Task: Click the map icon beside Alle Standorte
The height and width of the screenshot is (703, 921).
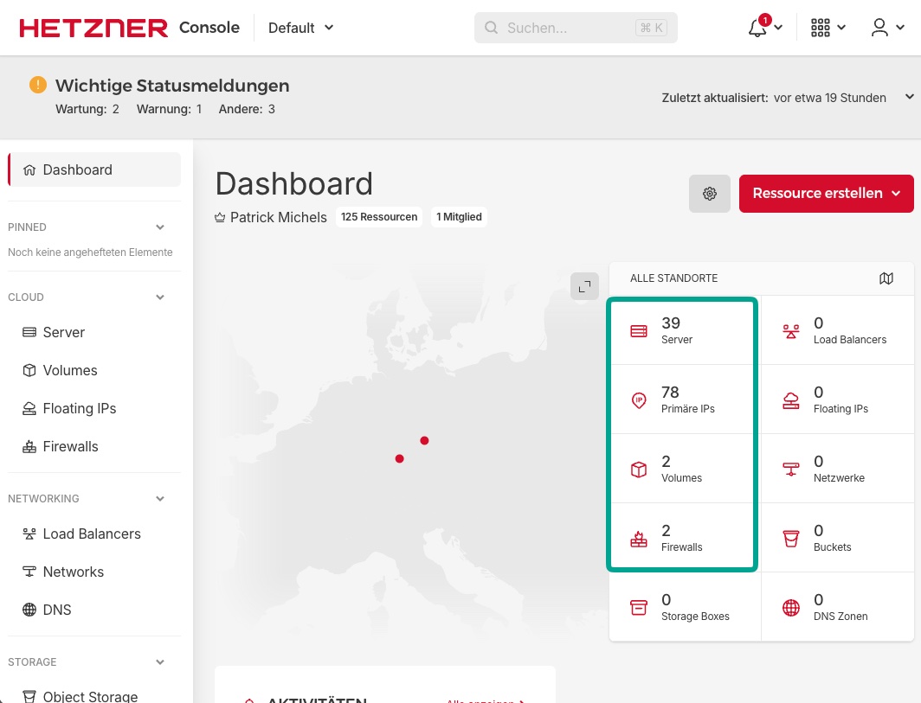Action: click(886, 278)
